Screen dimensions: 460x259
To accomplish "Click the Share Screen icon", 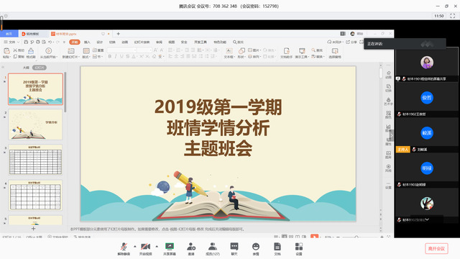I will (x=170, y=248).
